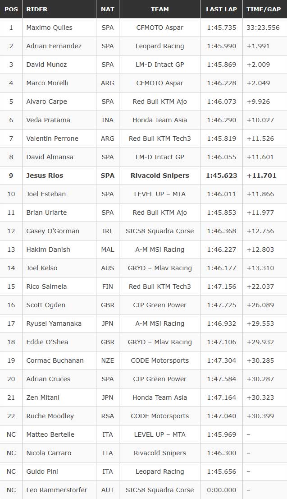Click the NAT column header
The height and width of the screenshot is (499, 287).
tap(108, 9)
